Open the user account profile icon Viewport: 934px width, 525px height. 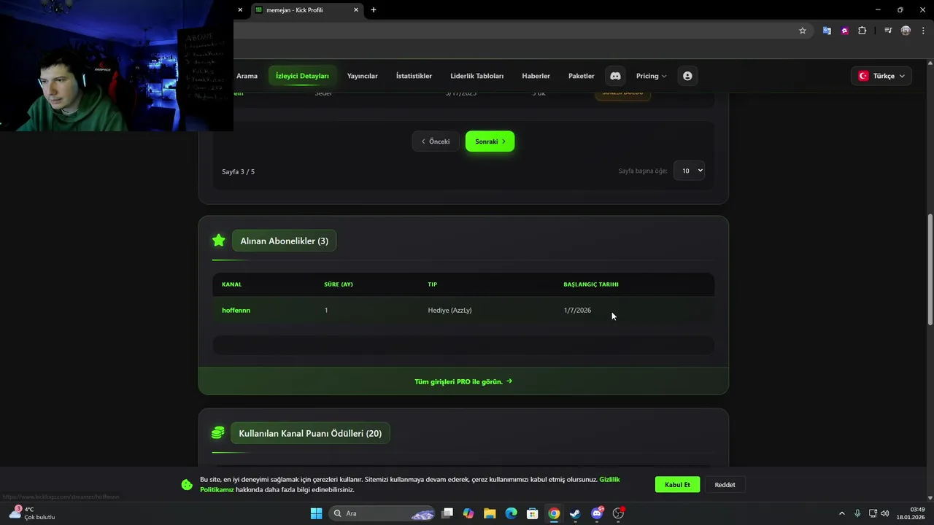687,76
